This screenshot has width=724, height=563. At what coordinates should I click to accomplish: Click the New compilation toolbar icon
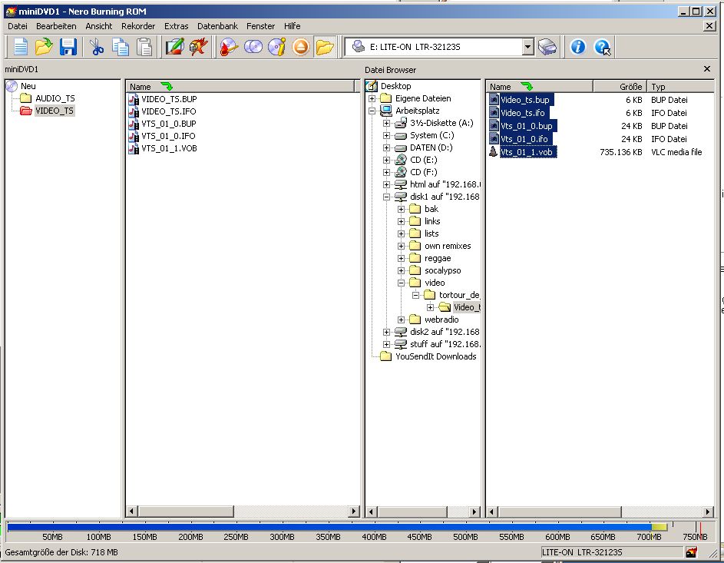21,47
